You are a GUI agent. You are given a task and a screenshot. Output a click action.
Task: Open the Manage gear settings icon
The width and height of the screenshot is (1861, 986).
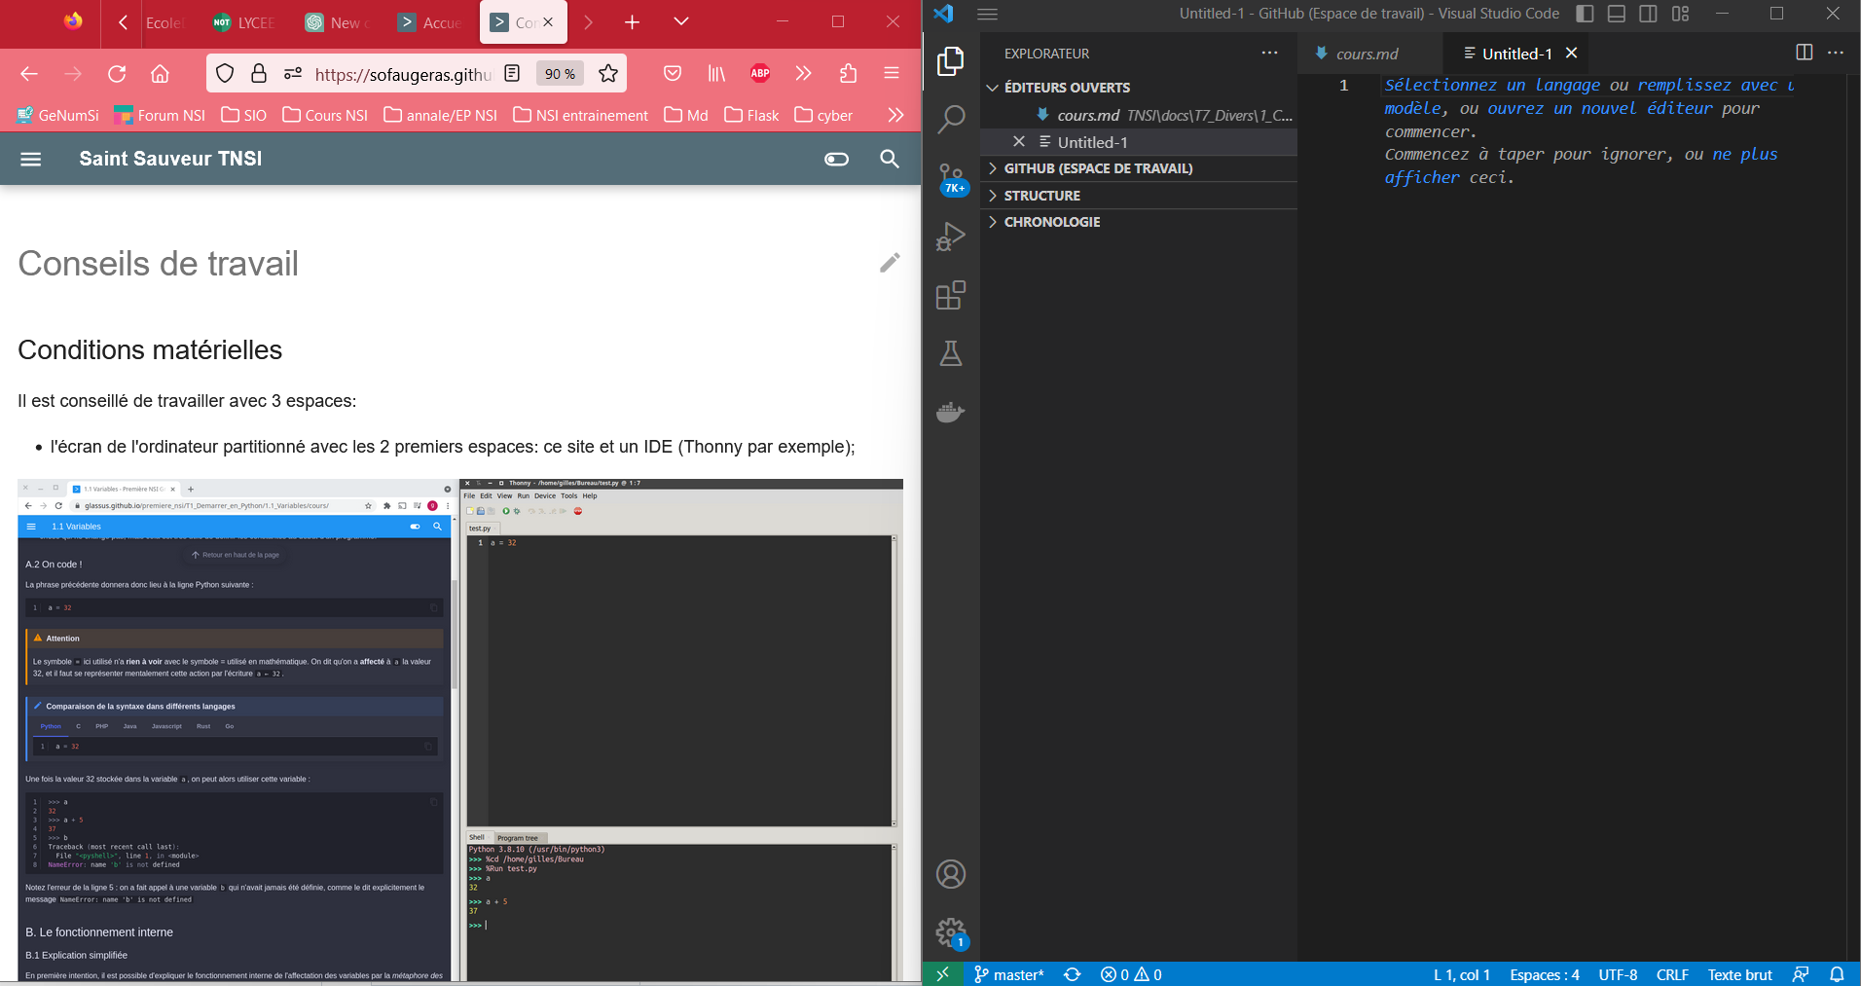(950, 932)
